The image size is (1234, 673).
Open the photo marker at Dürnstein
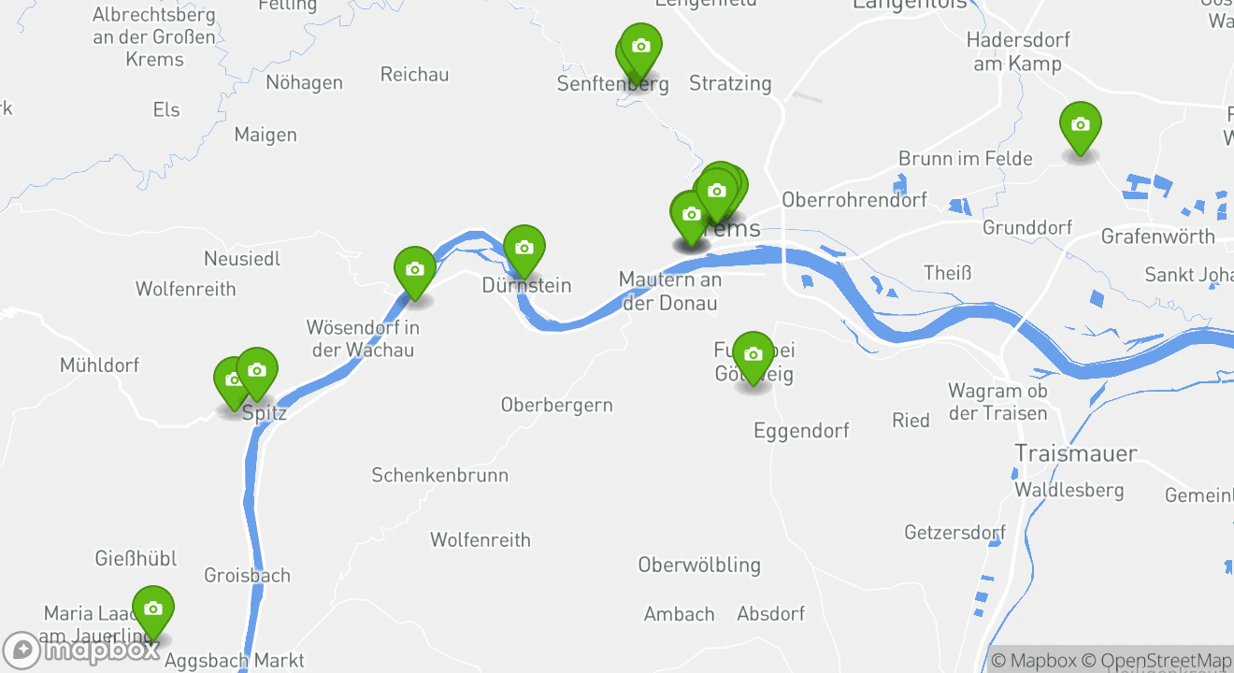(524, 248)
